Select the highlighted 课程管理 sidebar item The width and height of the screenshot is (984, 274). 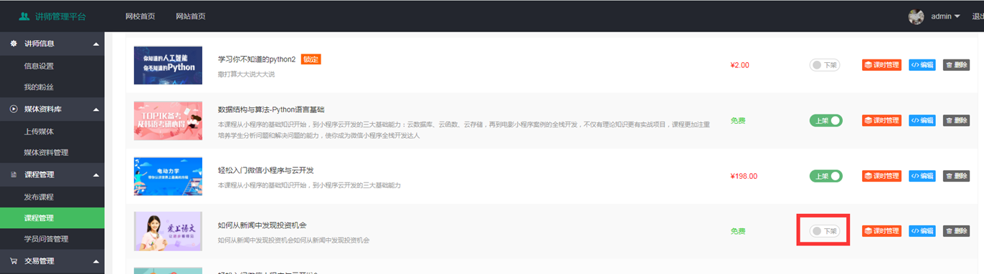click(x=52, y=218)
